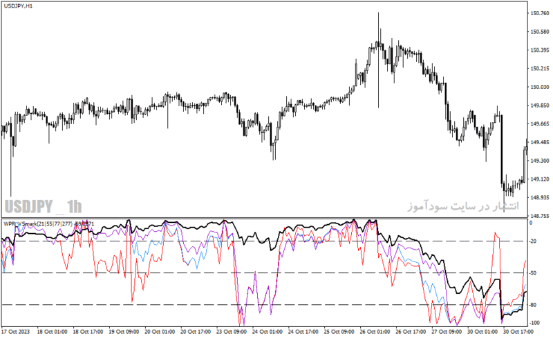Pick the 149.850 price axis value

(540, 106)
